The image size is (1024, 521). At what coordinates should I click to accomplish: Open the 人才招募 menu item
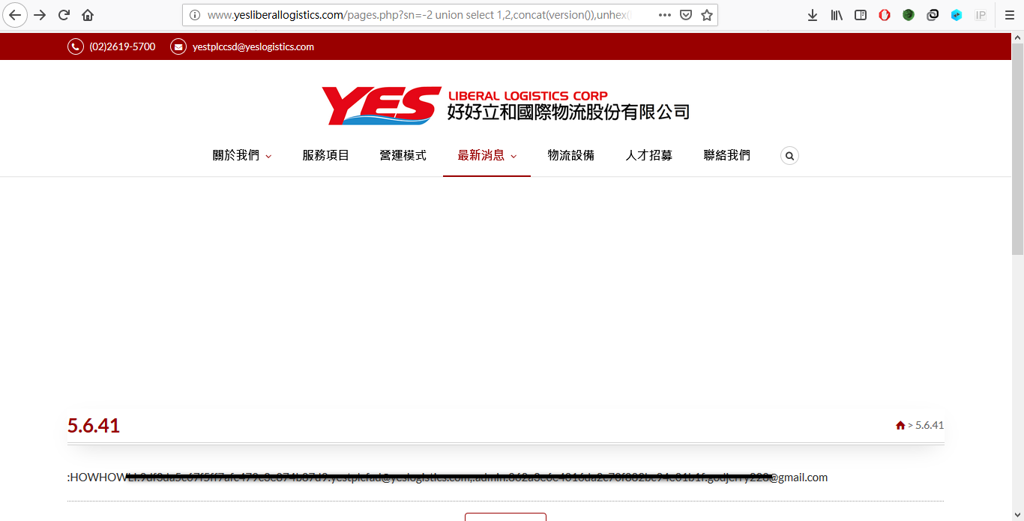tap(648, 155)
